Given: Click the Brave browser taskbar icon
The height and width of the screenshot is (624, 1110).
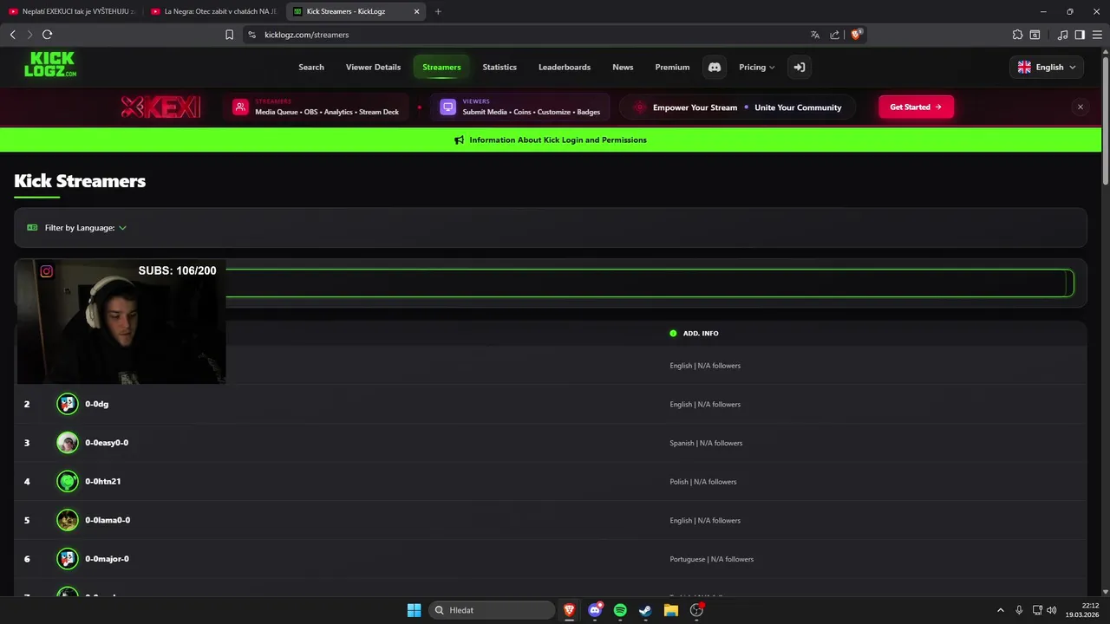Looking at the screenshot, I should [x=570, y=610].
